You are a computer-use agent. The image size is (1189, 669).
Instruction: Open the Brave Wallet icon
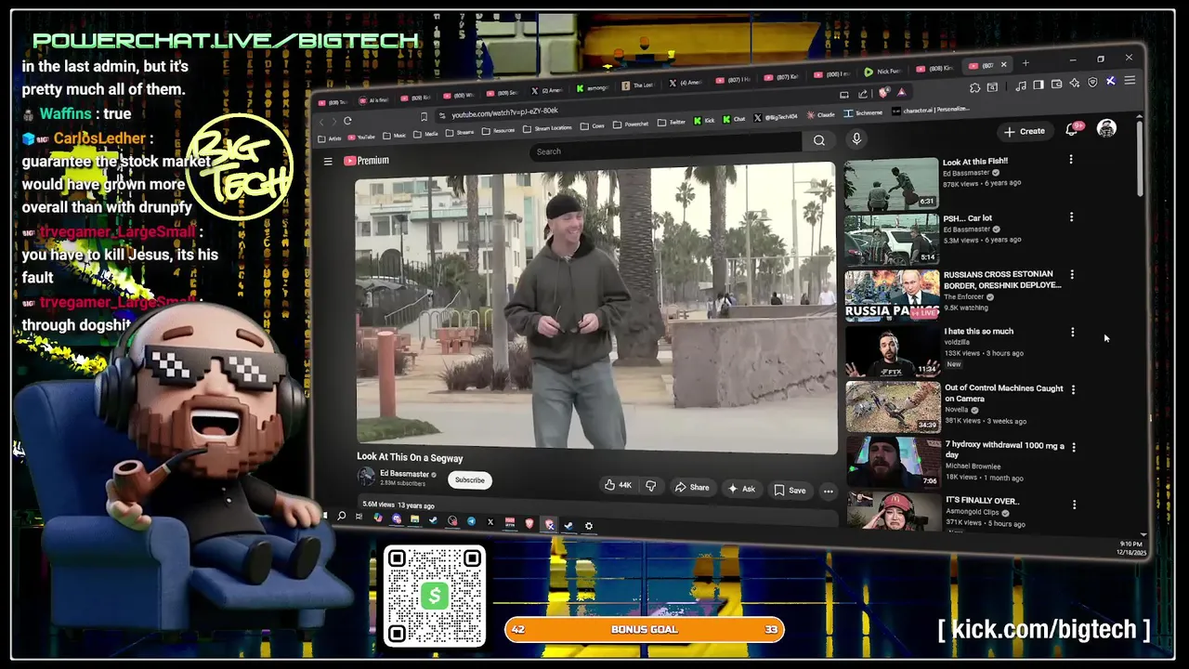pyautogui.click(x=1056, y=84)
